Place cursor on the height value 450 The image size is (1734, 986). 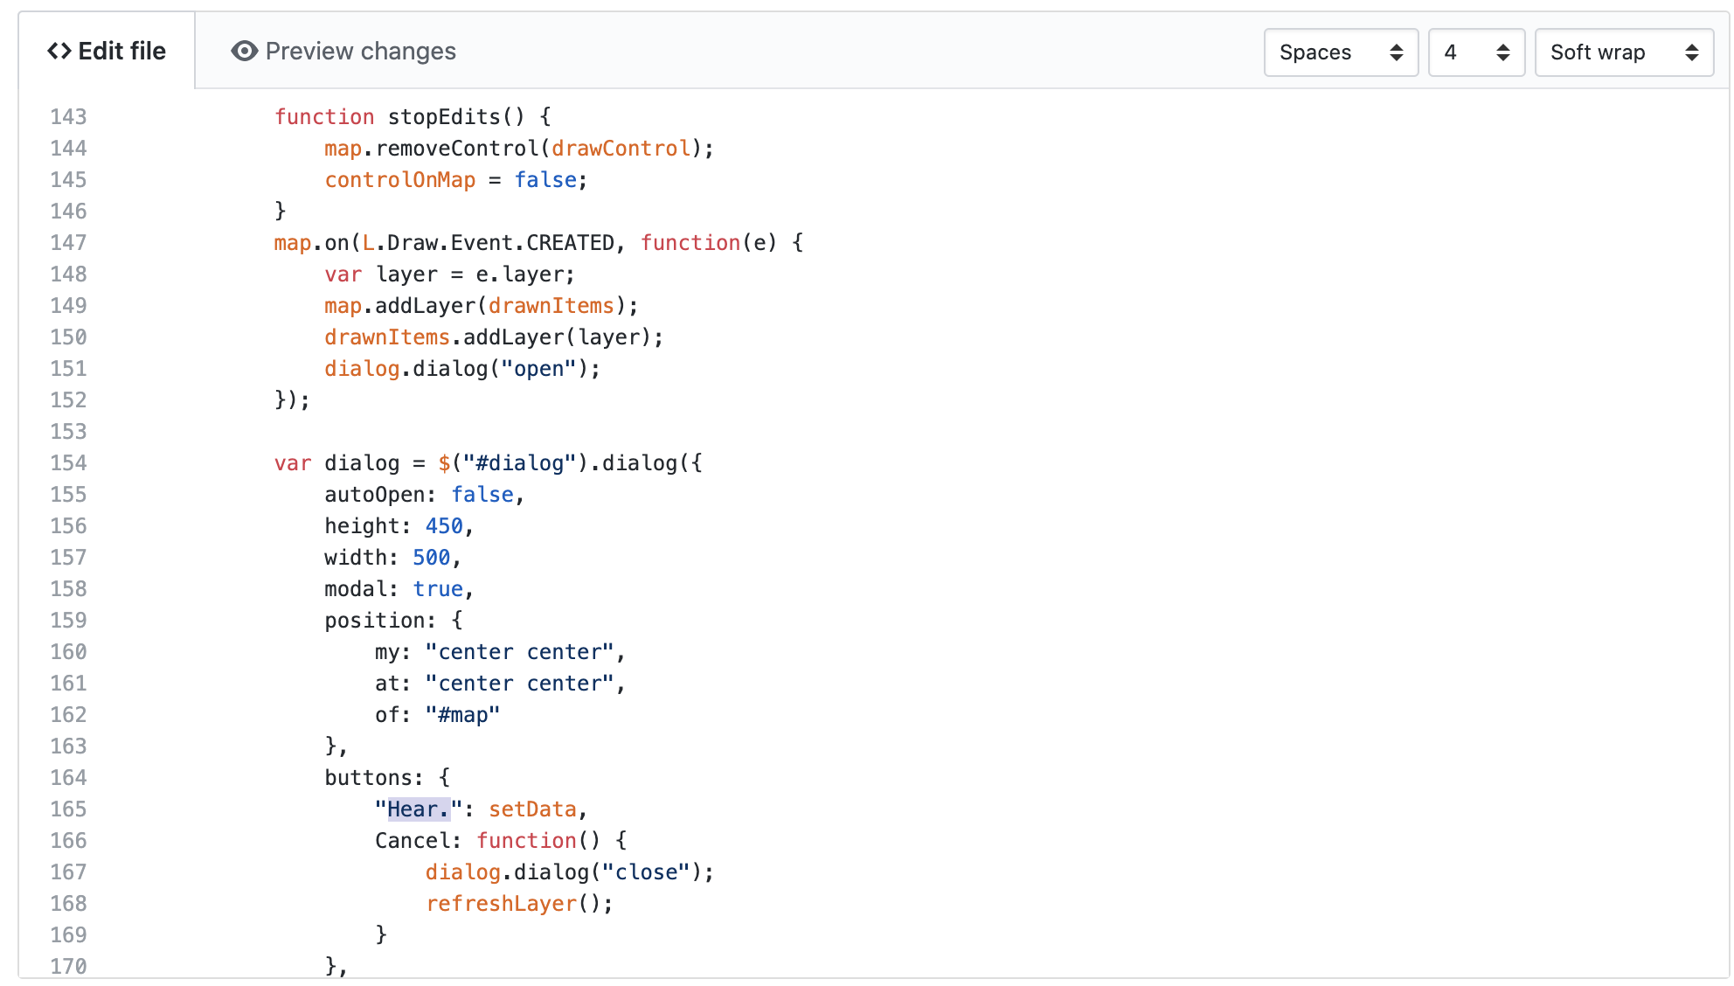[444, 526]
